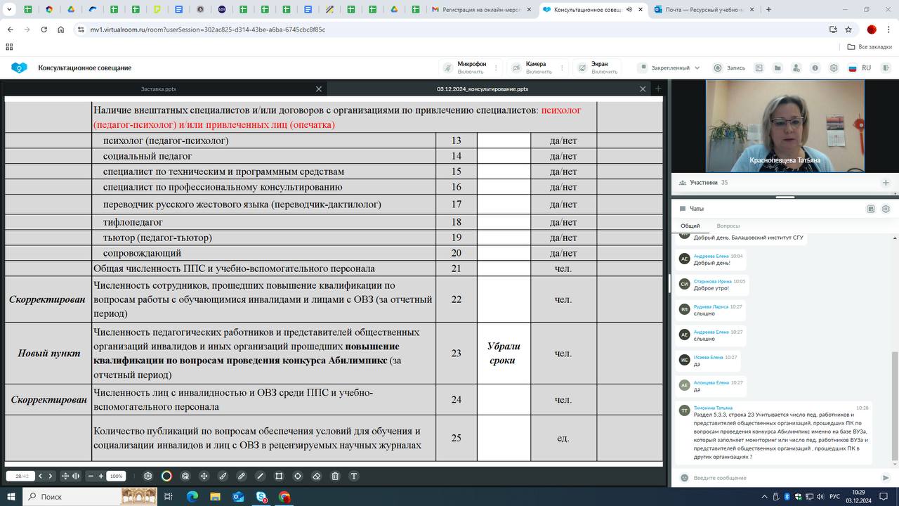The width and height of the screenshot is (899, 506).
Task: Go to next slide arrow
Action: pos(51,476)
